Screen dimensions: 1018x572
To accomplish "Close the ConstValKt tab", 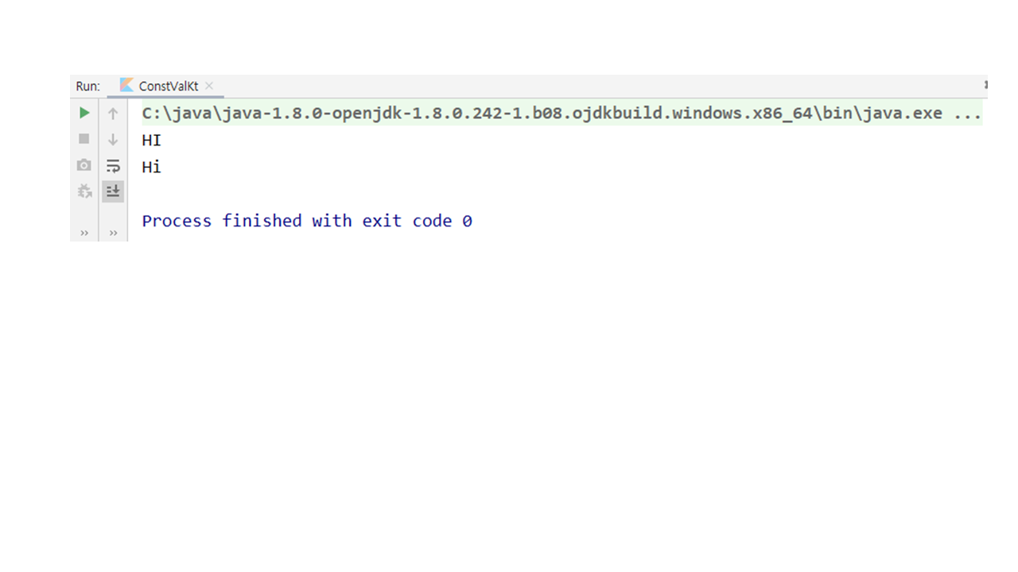I will coord(209,86).
